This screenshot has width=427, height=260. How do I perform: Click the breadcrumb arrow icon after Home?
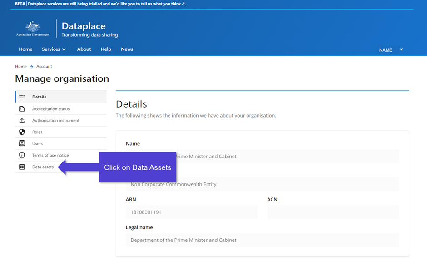coord(32,67)
